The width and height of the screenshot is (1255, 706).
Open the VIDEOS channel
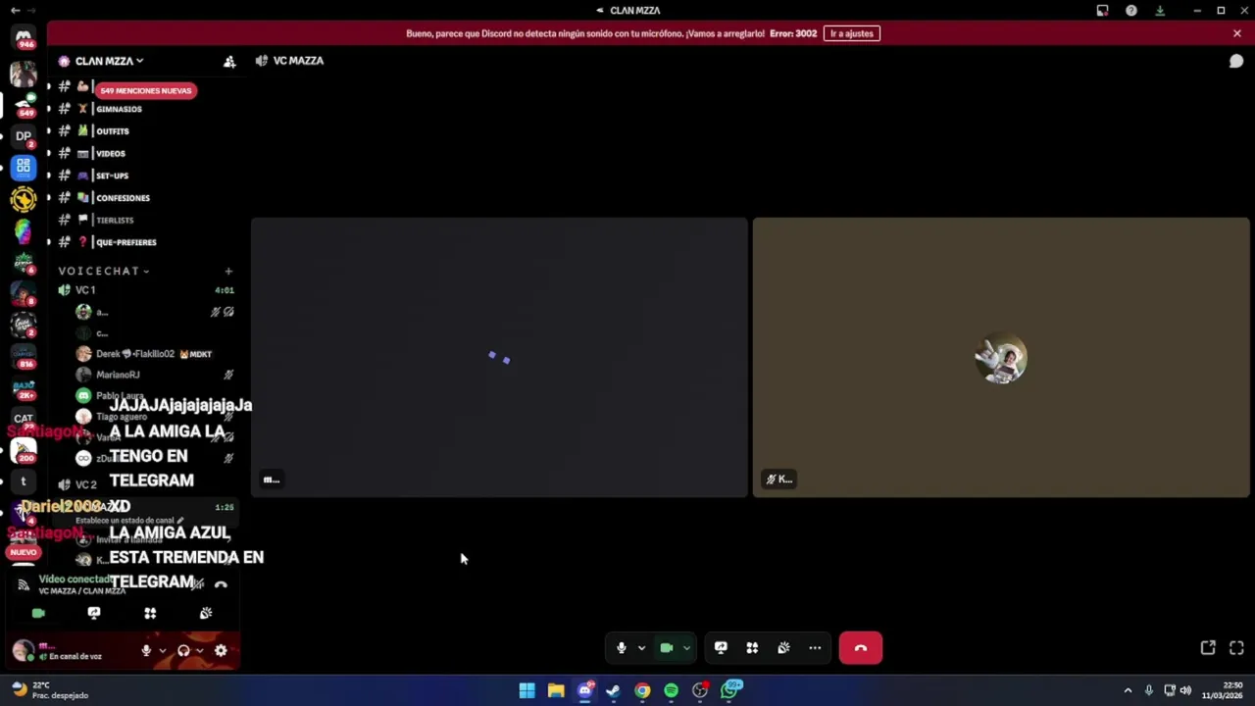(x=110, y=153)
